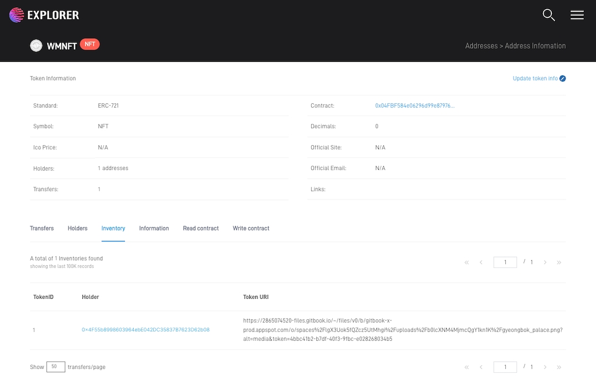The width and height of the screenshot is (596, 390).
Task: Open the Read contract tab
Action: point(201,228)
